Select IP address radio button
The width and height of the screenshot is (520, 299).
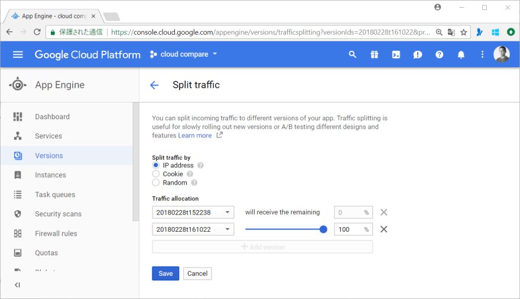point(156,165)
